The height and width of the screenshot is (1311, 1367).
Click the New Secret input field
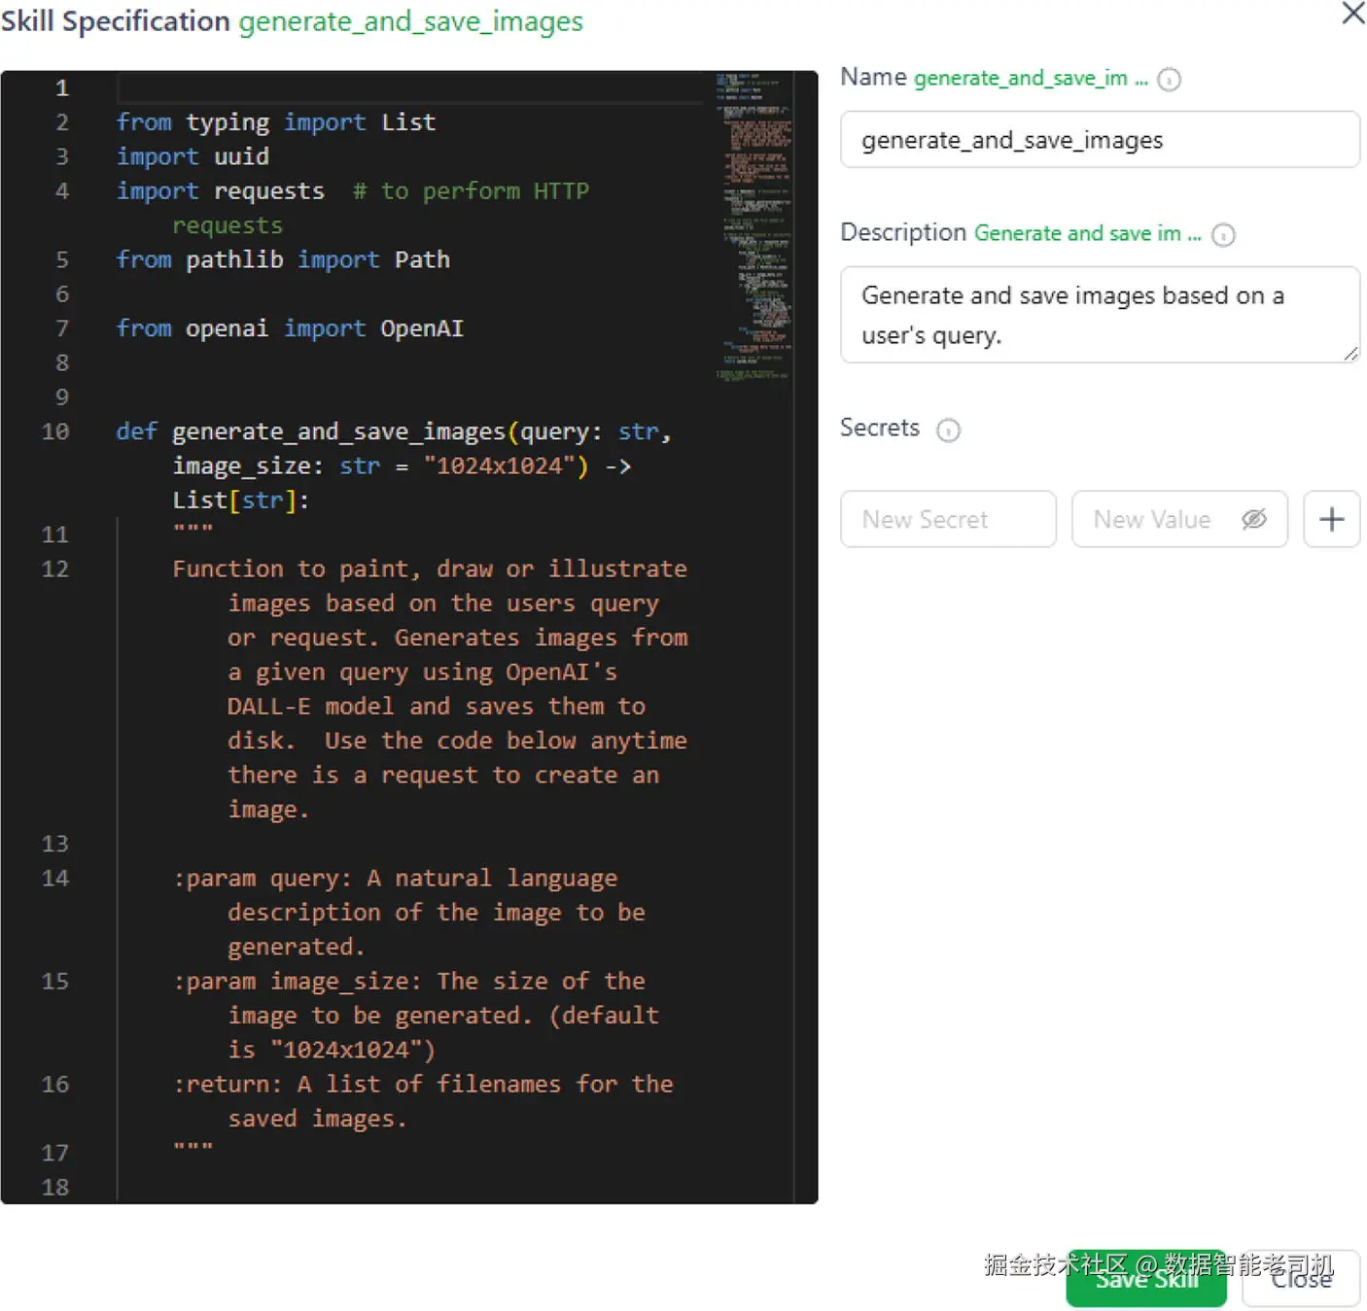click(x=948, y=519)
